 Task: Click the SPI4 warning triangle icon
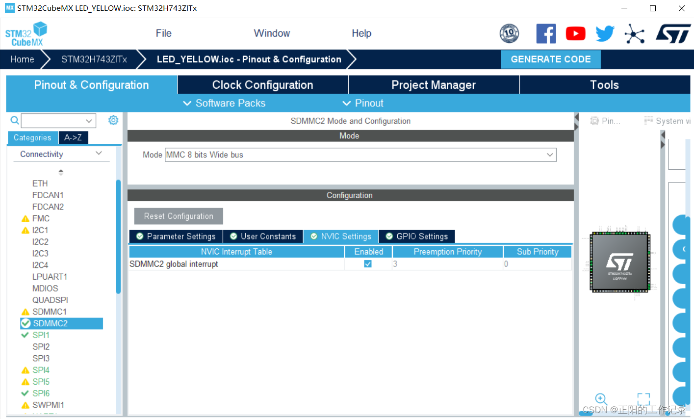(x=26, y=370)
